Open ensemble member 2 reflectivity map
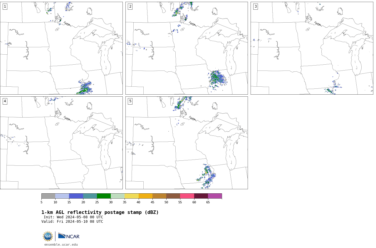 pos(187,48)
